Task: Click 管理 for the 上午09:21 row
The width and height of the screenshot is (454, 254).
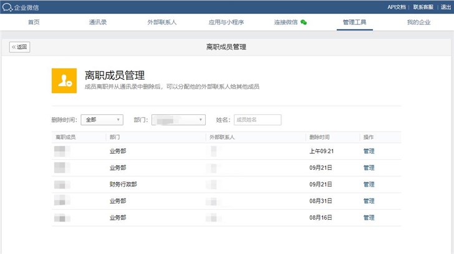Action: pos(369,151)
